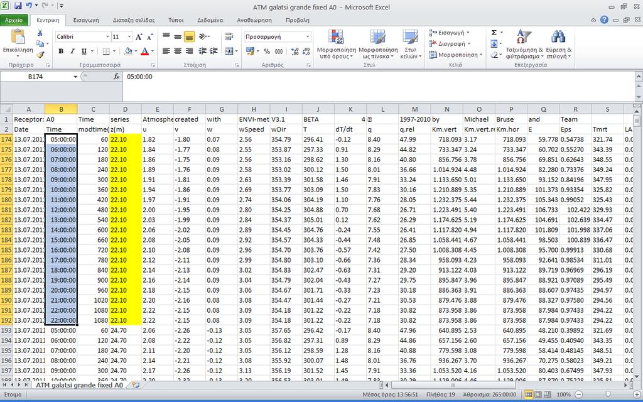Align text left
The width and height of the screenshot is (643, 402).
pyautogui.click(x=166, y=52)
